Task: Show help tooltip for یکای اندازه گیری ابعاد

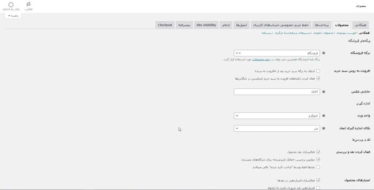Action: point(324,128)
